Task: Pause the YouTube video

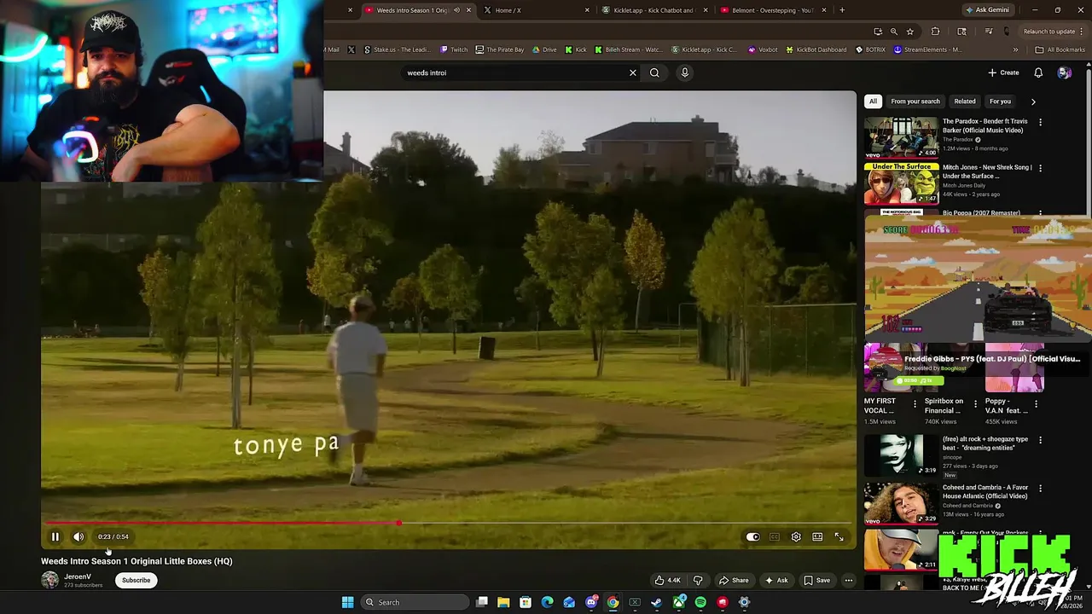Action: 55,536
